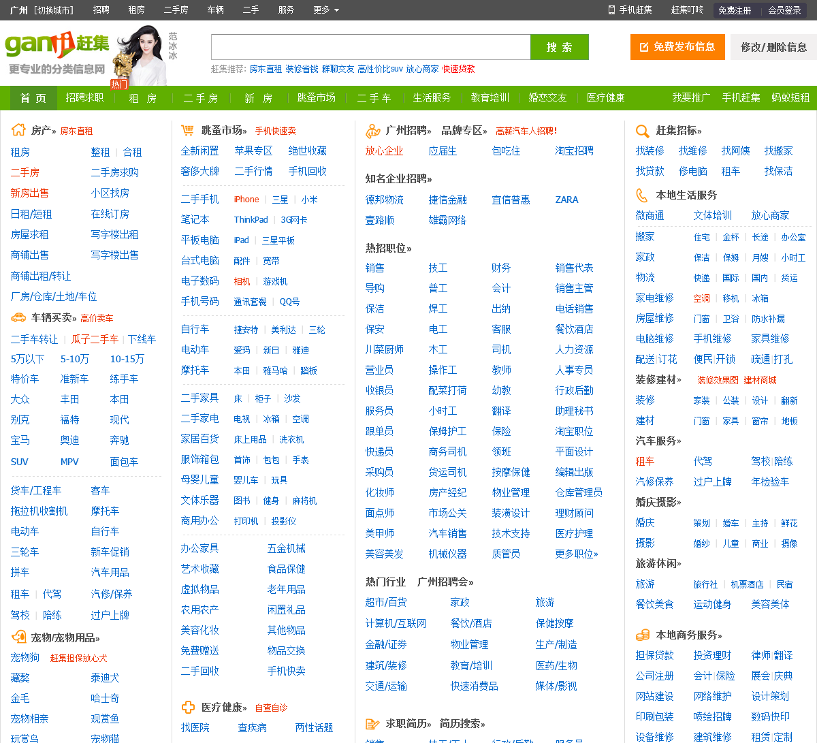Image resolution: width=817 pixels, height=743 pixels.
Task: Click the MPV car type link
Action: [x=69, y=461]
